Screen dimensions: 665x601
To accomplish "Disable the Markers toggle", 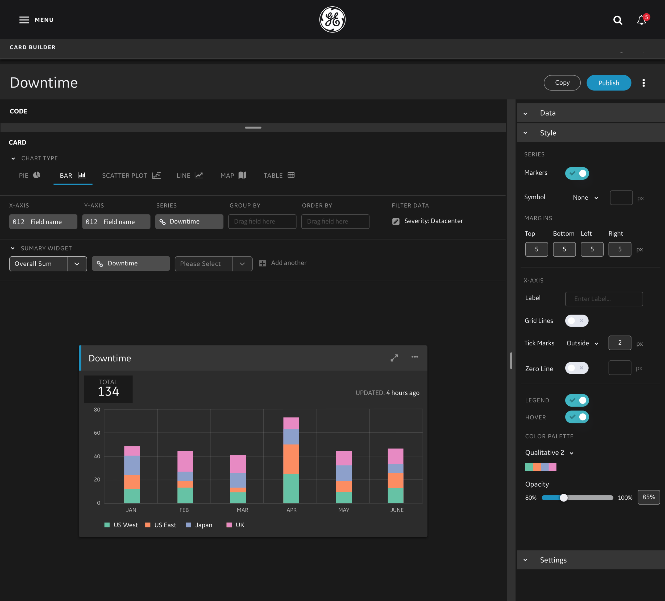I will (577, 173).
